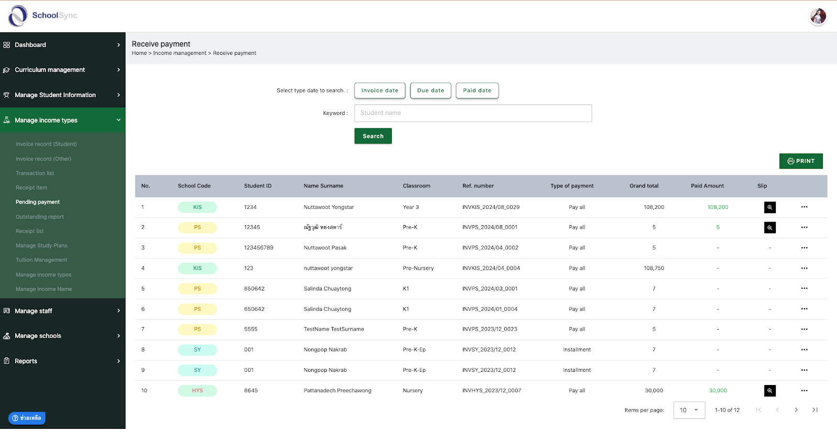Open Outstanding report submenu item
Image resolution: width=837 pixels, height=432 pixels.
tap(40, 217)
